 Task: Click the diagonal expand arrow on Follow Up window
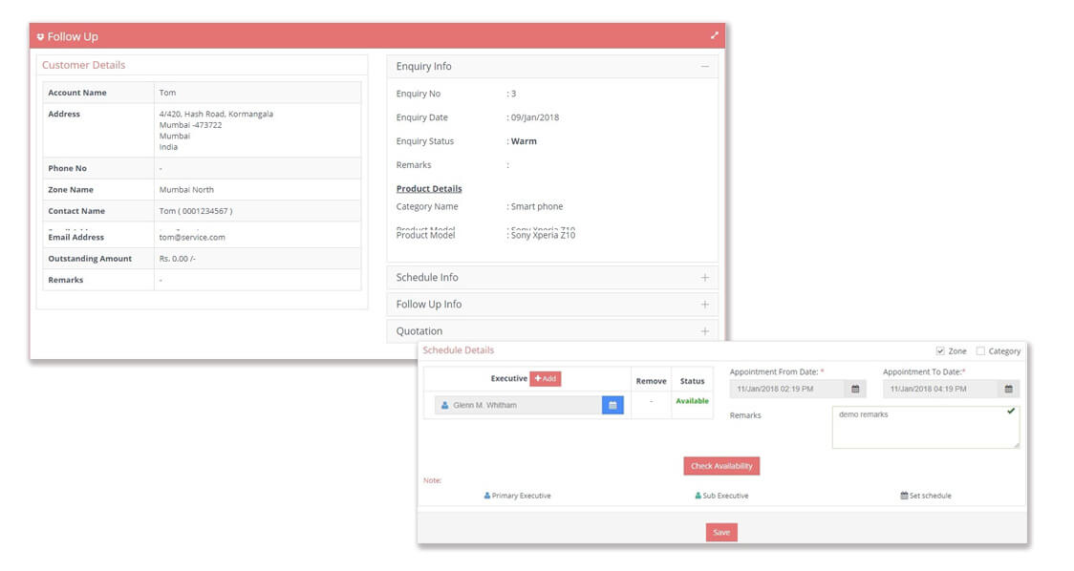click(x=715, y=33)
